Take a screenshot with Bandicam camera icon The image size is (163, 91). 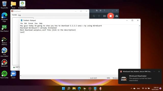[x=117, y=16]
